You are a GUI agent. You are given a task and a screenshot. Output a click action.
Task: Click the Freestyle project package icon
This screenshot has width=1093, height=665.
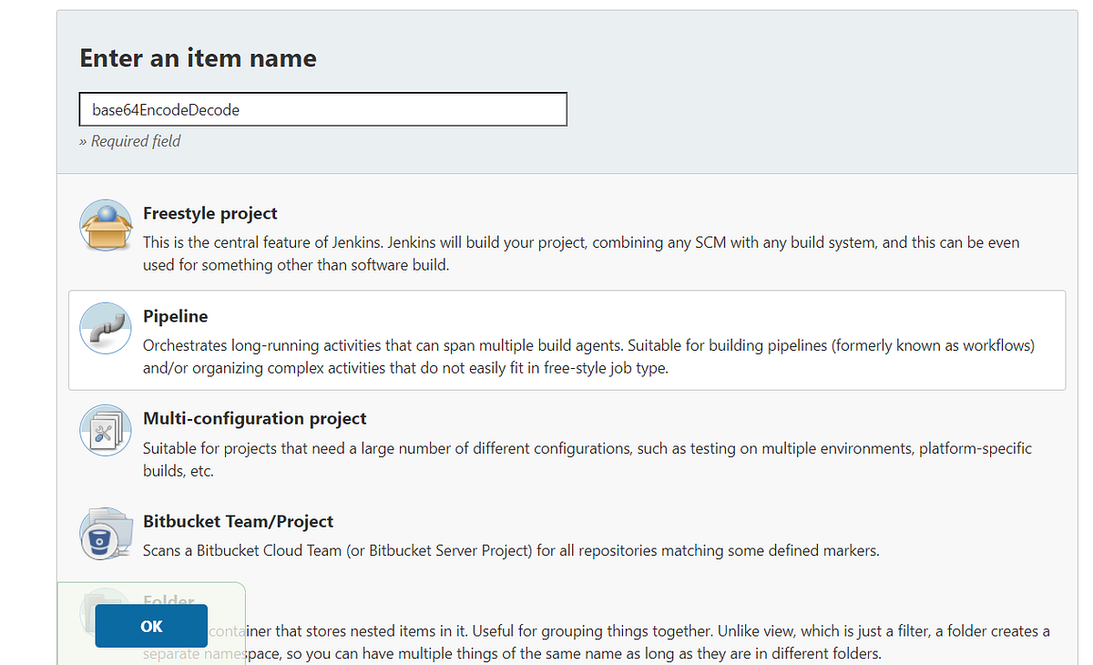coord(105,224)
